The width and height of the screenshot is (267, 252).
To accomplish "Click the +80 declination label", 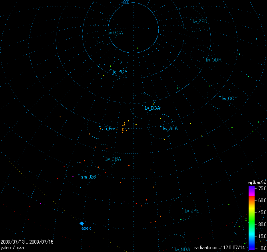I will [x=124, y=2].
